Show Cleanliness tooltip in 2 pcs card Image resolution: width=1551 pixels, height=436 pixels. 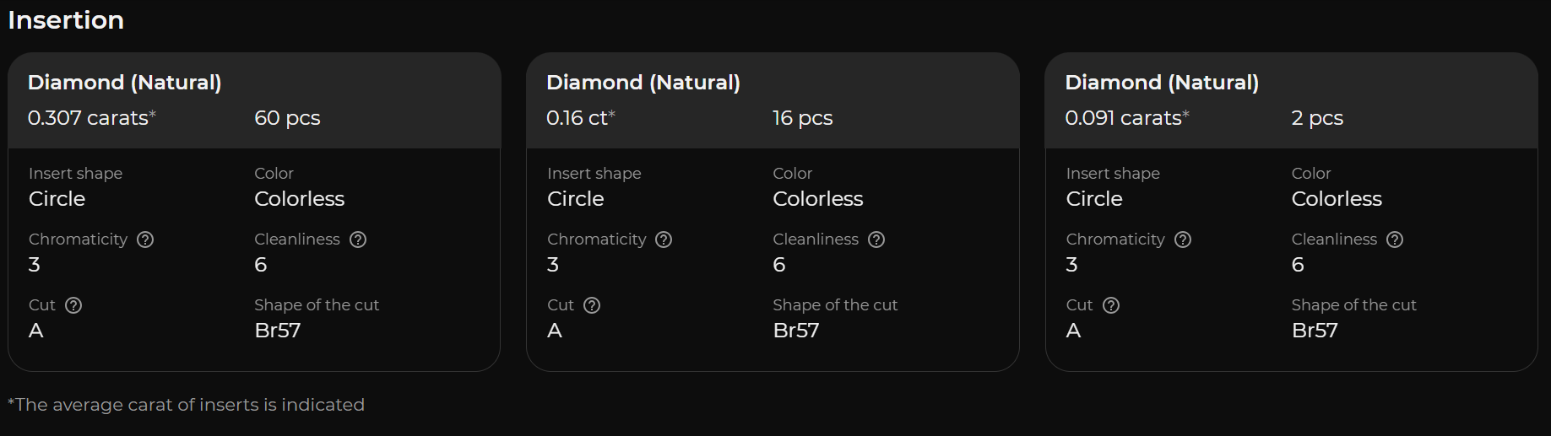click(x=1395, y=240)
